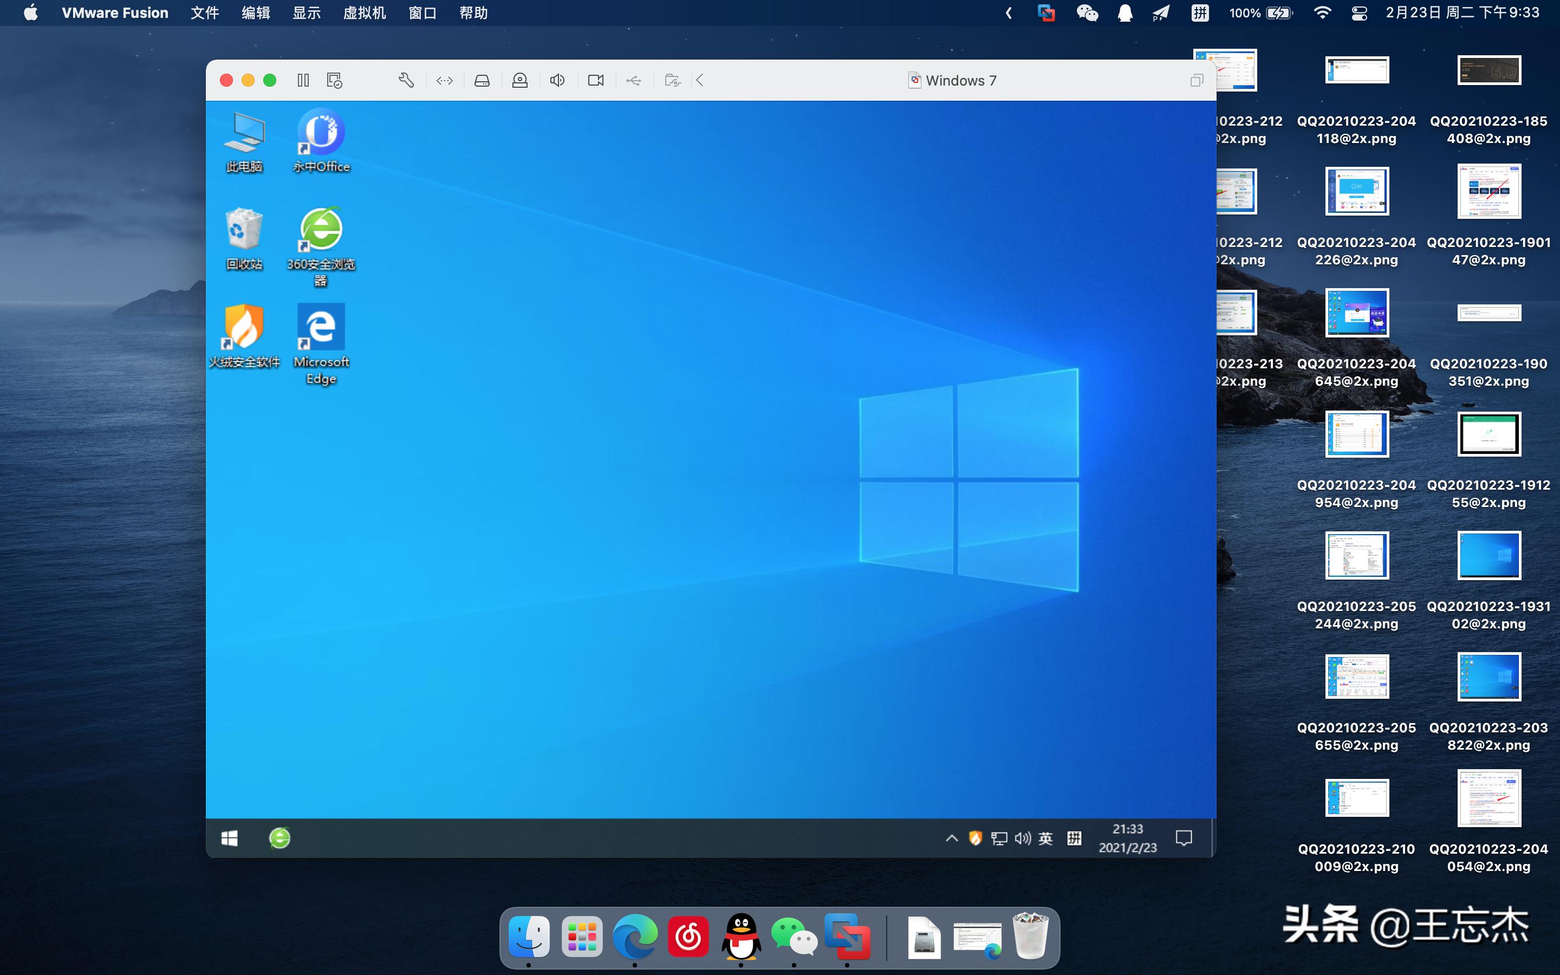Screen dimensions: 1560x975
Task: Open virtual machine settings wrench
Action: click(406, 80)
